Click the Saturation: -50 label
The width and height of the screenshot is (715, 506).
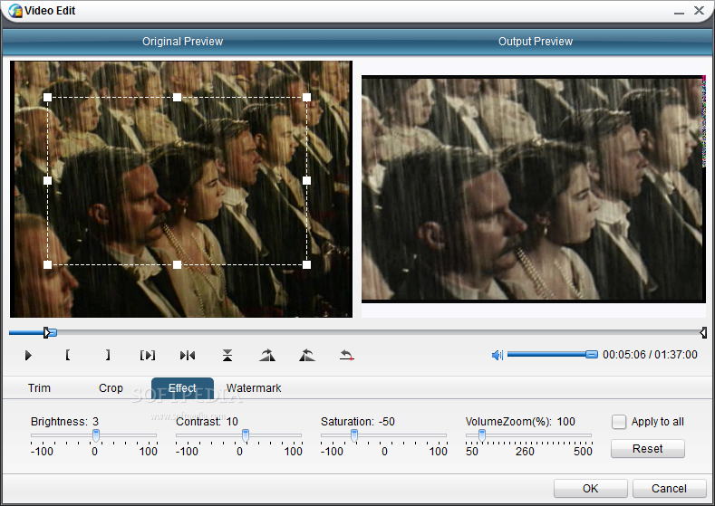click(357, 422)
